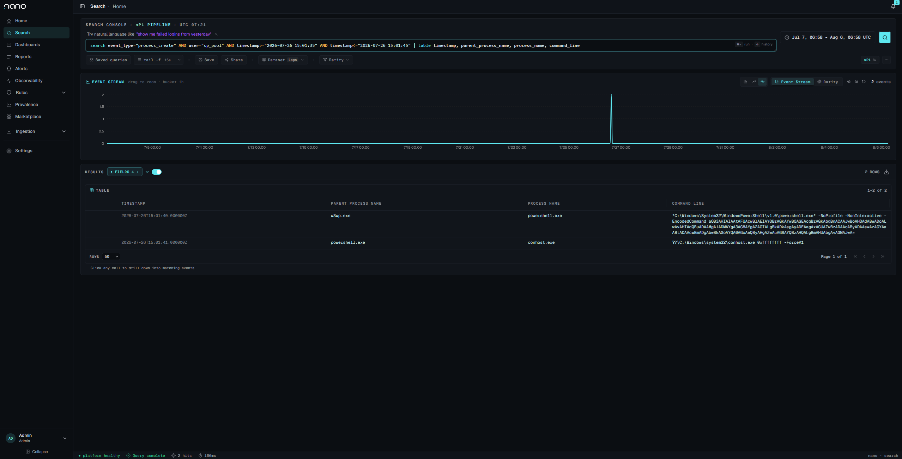This screenshot has width=902, height=459.
Task: Start tail -f live mode
Action: click(x=155, y=60)
